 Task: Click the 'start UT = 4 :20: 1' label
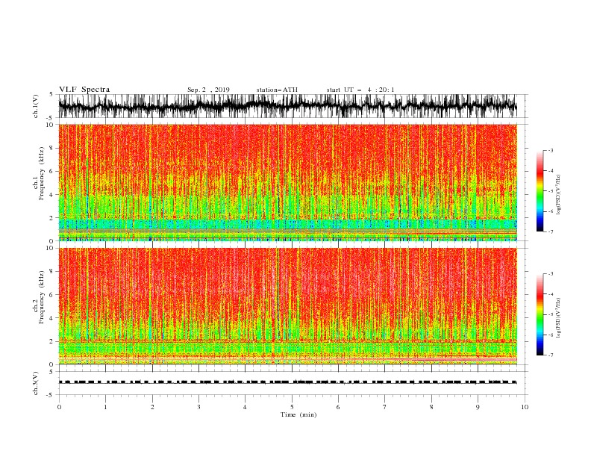(360, 90)
